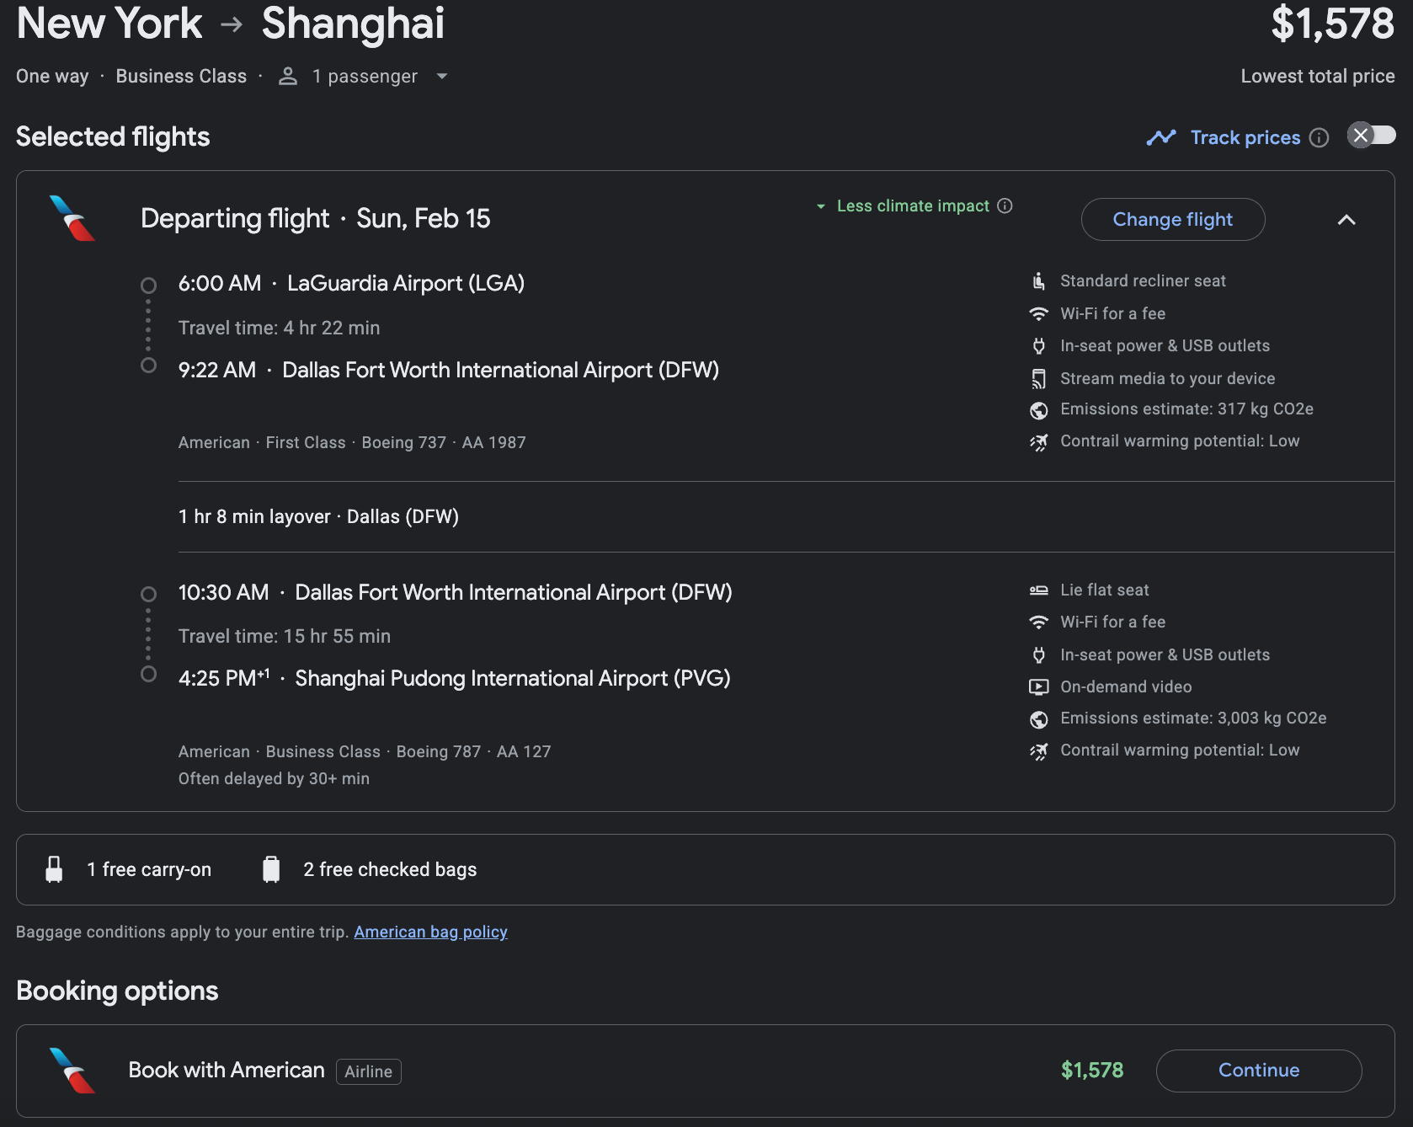This screenshot has width=1413, height=1127.
Task: Click the Standard recliner seat icon
Action: click(x=1038, y=281)
